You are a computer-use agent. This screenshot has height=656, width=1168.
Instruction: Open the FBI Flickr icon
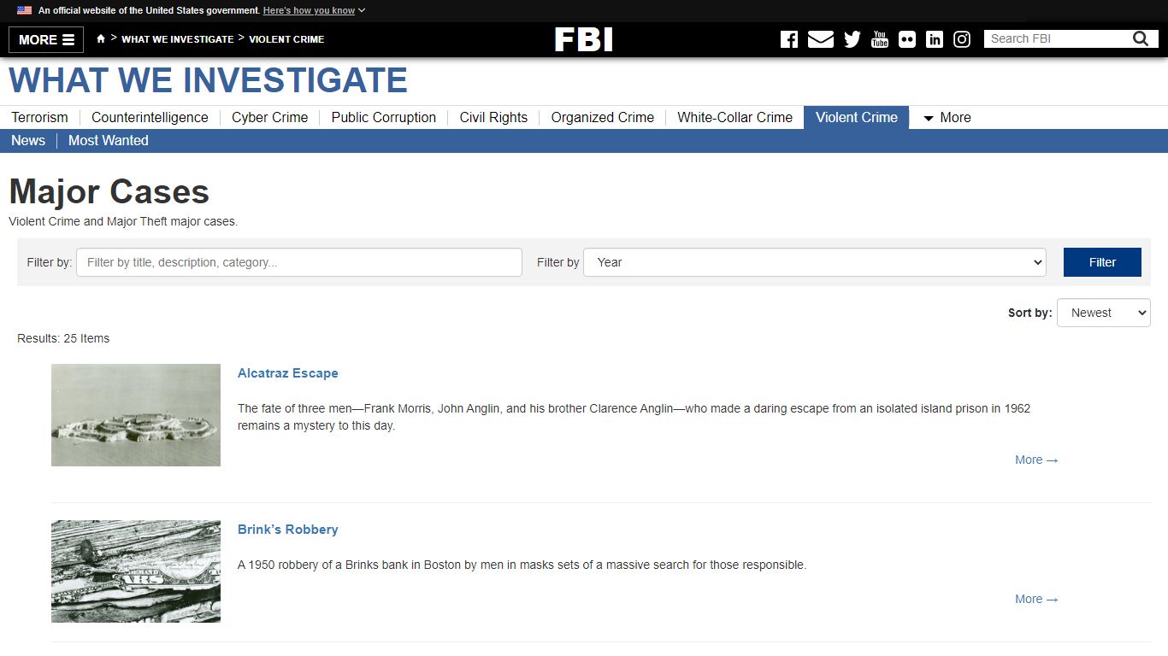point(907,39)
